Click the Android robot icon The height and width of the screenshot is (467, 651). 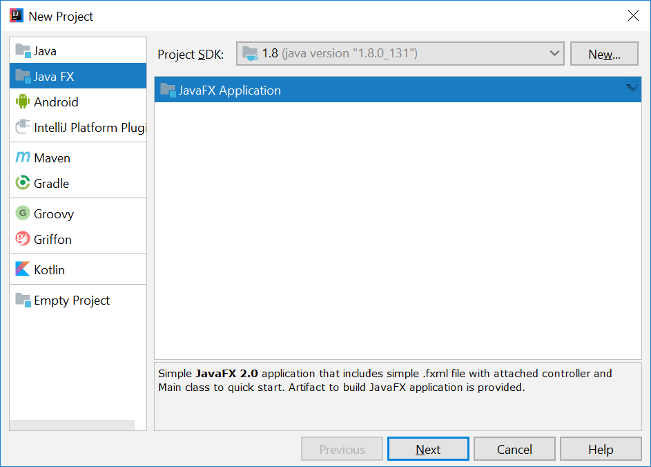point(23,102)
